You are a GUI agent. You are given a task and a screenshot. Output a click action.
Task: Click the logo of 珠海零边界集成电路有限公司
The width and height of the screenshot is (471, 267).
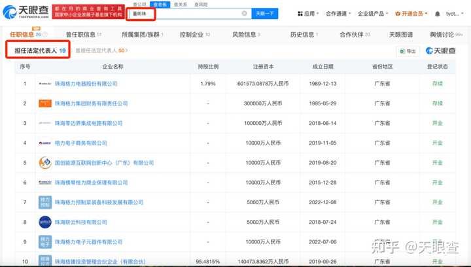pos(45,123)
